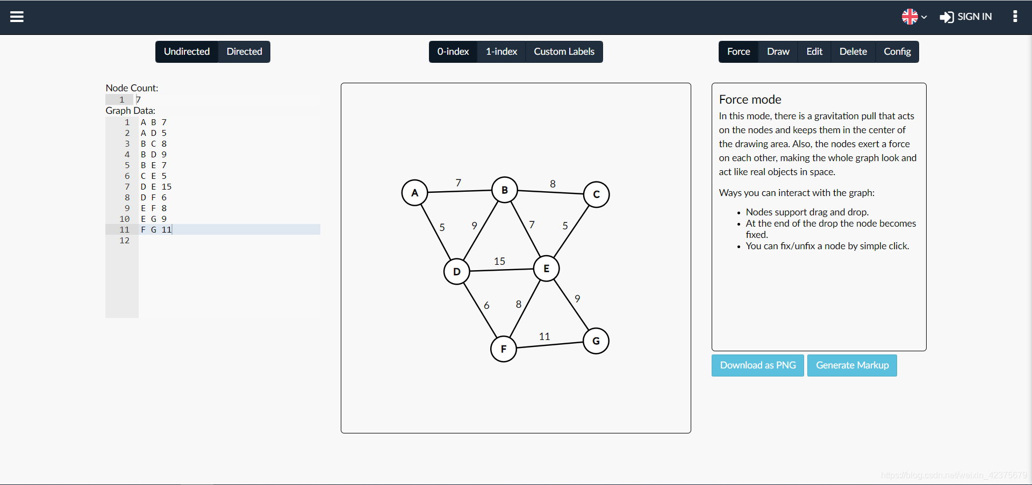Activate Force mode

pyautogui.click(x=739, y=52)
